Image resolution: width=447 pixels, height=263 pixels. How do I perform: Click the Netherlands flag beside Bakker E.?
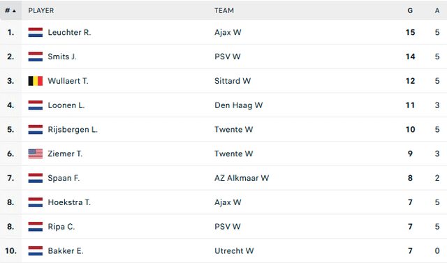[36, 250]
